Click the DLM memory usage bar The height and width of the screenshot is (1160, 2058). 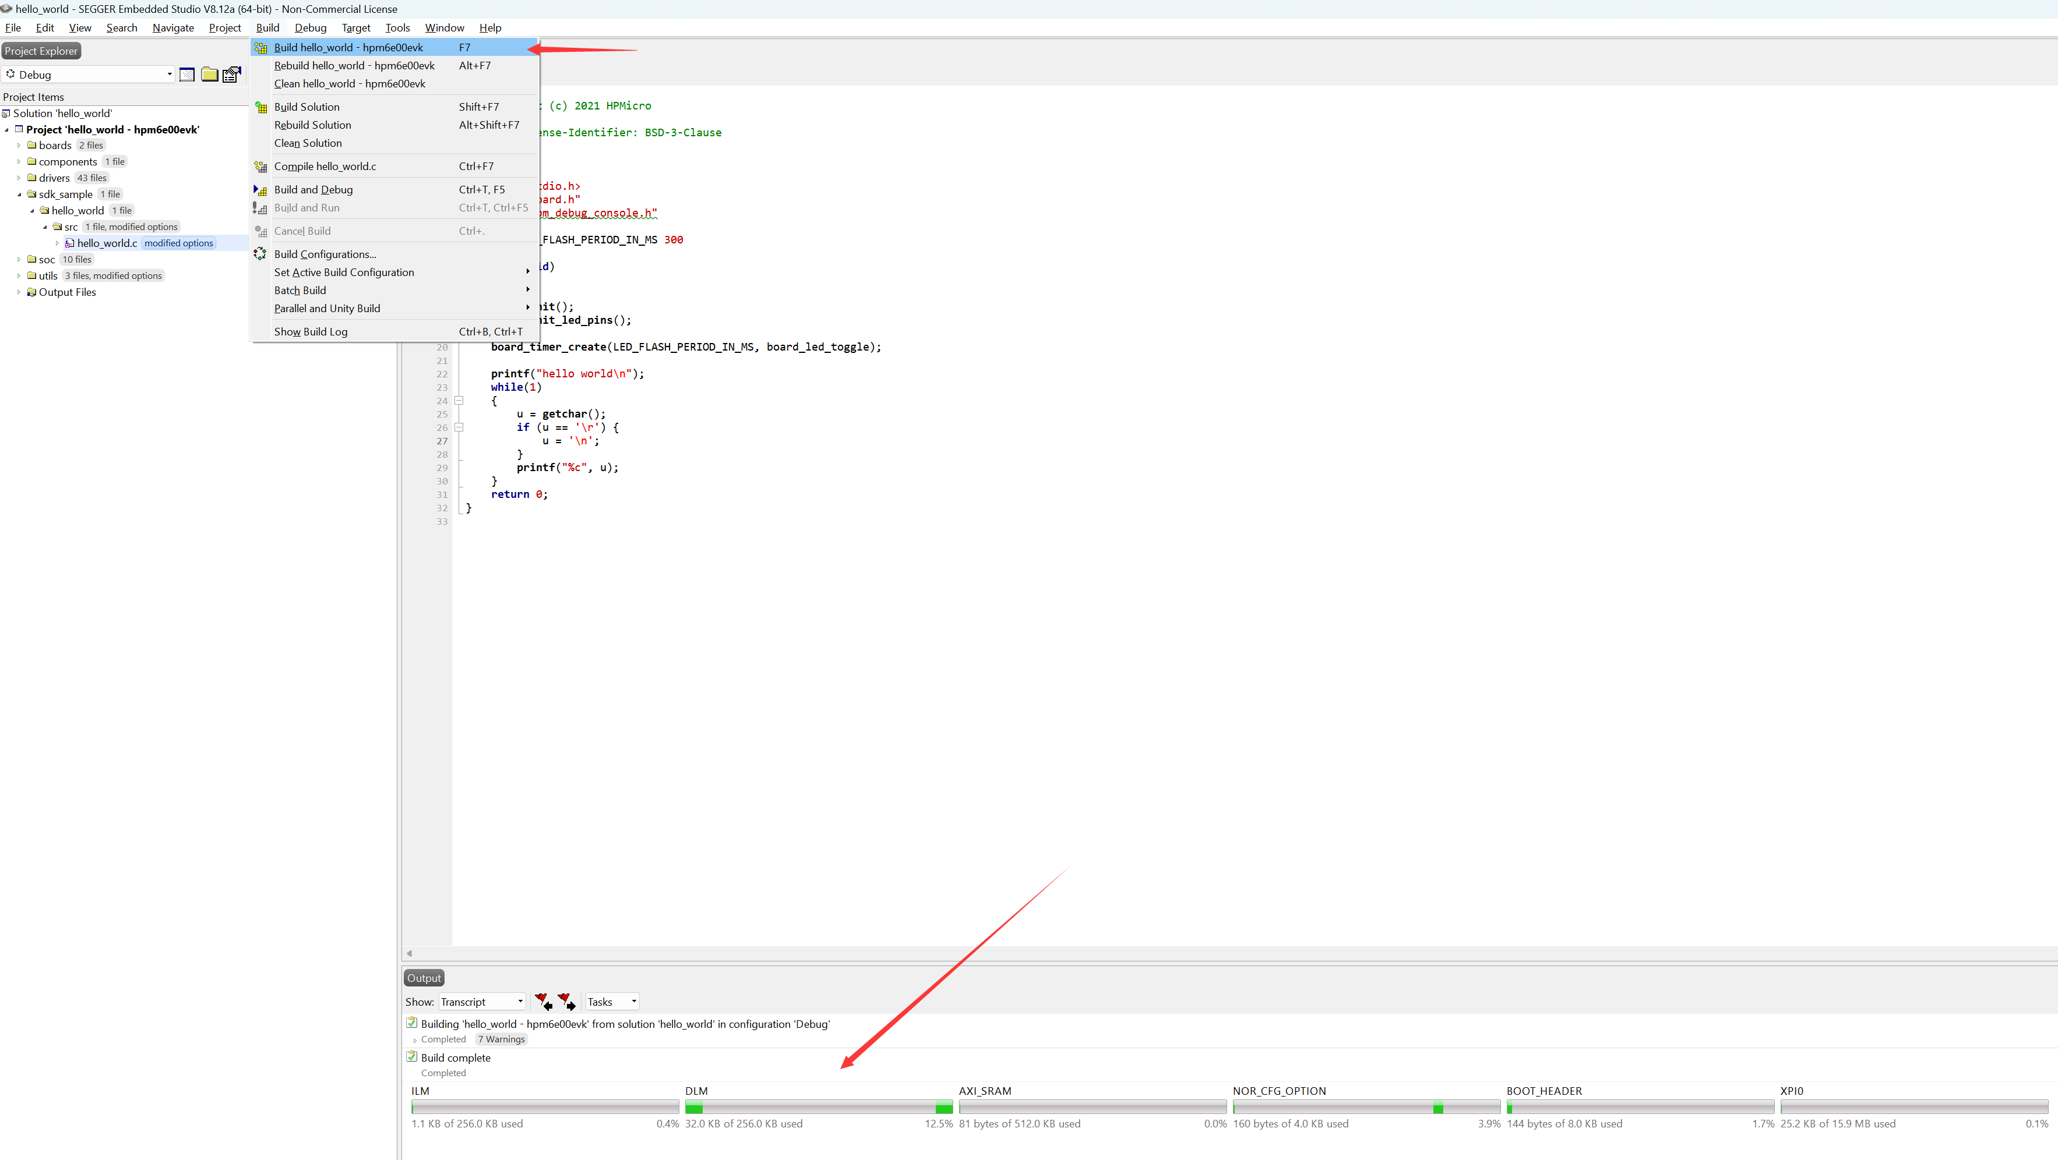(818, 1108)
